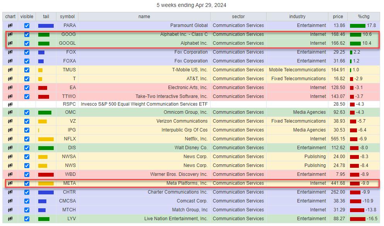The height and width of the screenshot is (226, 384).
Task: Open chart icon for TMUS row
Action: 10,70
